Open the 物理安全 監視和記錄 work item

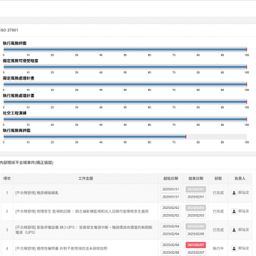(82, 211)
